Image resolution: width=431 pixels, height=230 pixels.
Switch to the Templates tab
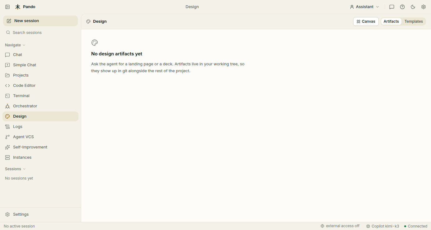(x=414, y=21)
